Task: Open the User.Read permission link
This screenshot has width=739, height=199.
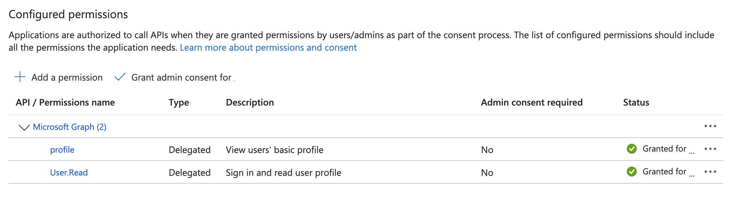Action: 69,173
